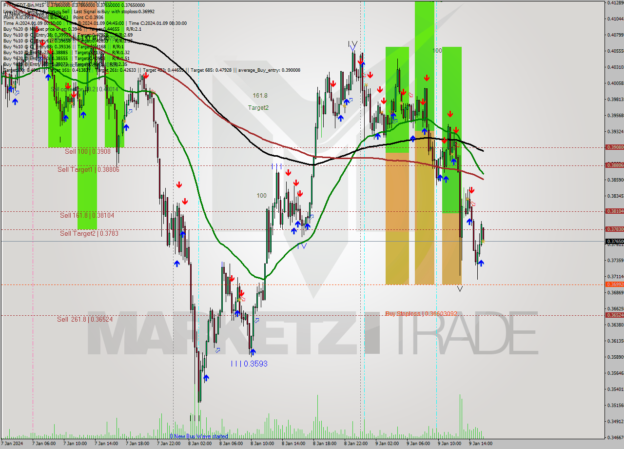Click the 0.3491 price axis label
Viewport: 624px width, 449px height.
(615, 421)
